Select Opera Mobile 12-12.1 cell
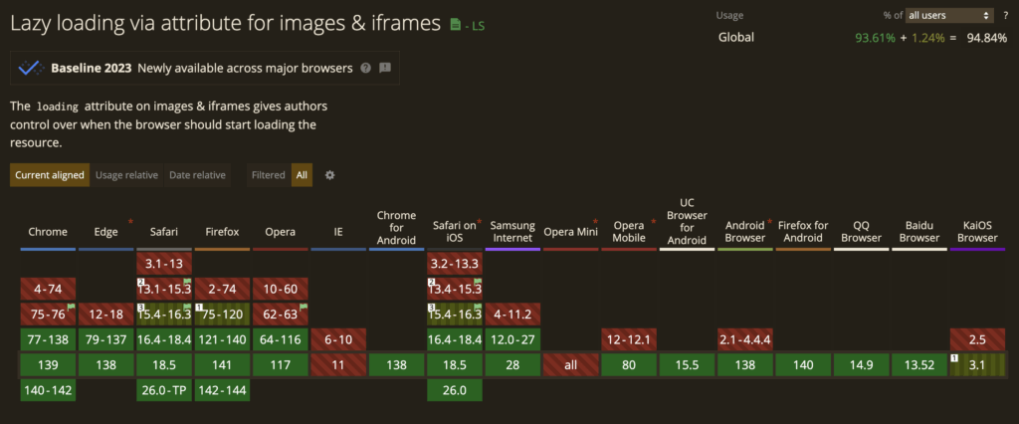This screenshot has width=1019, height=424. (x=629, y=338)
